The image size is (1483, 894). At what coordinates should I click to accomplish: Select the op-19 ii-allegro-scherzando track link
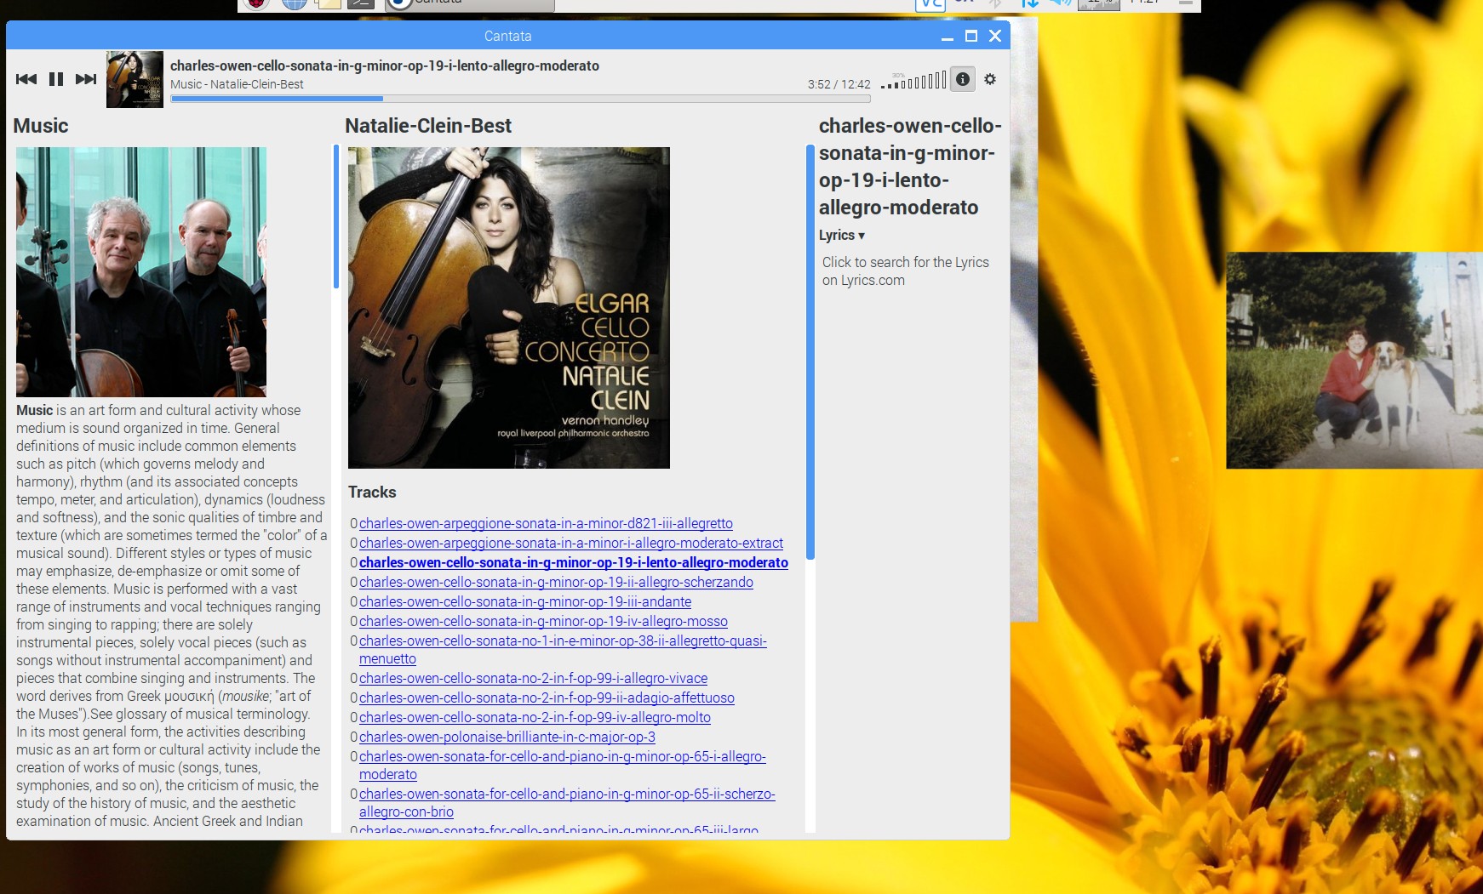pyautogui.click(x=555, y=583)
